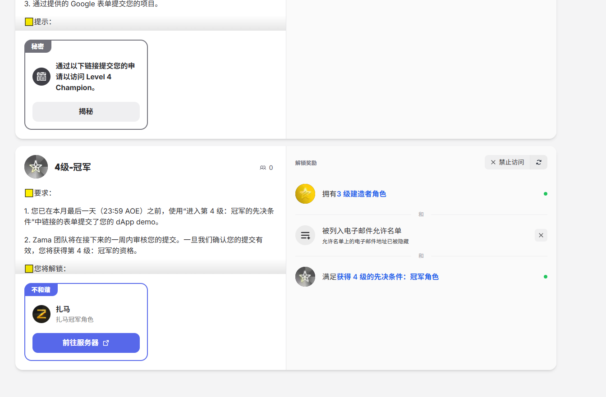Open 获得 4 级的先决条件：冠军角色 link
Screen dimensions: 606x397
(x=387, y=277)
